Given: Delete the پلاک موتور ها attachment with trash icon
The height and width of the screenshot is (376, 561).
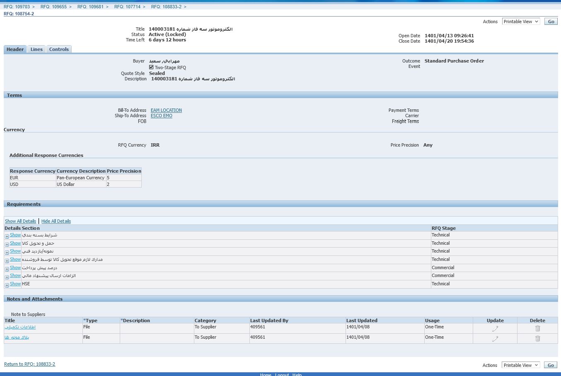Looking at the screenshot, I should pyautogui.click(x=537, y=338).
